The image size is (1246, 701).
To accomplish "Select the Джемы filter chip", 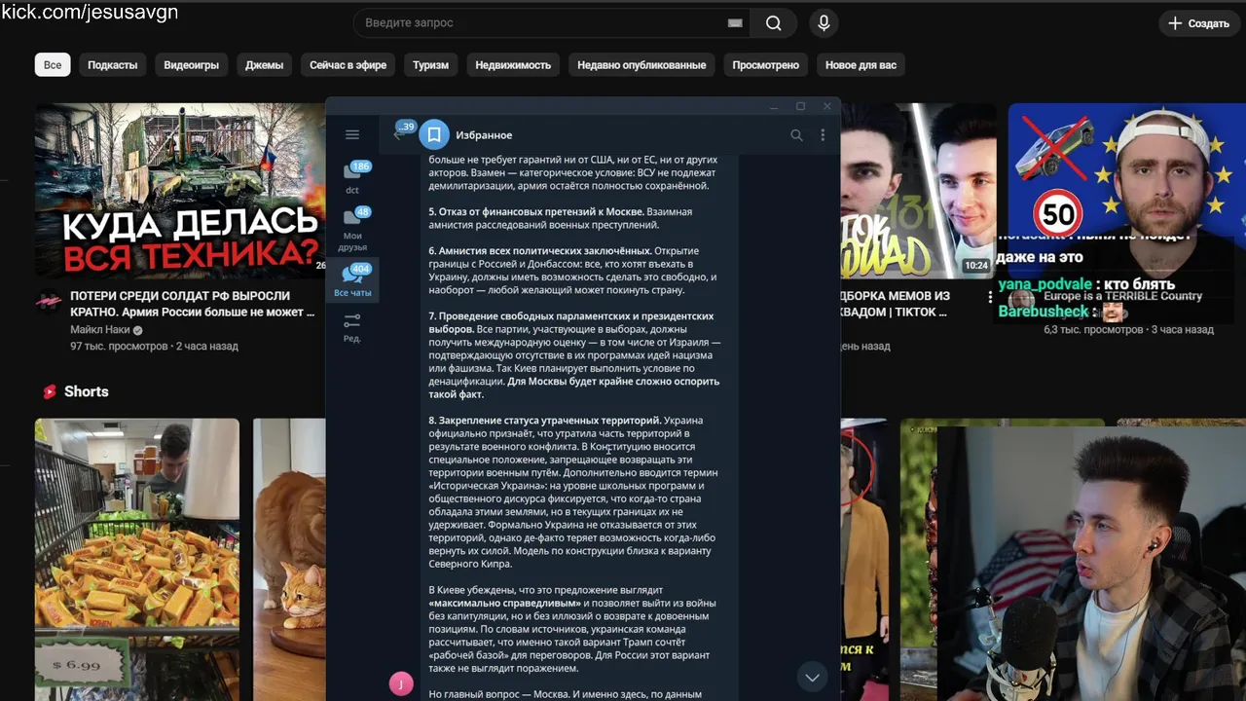I will tap(264, 65).
